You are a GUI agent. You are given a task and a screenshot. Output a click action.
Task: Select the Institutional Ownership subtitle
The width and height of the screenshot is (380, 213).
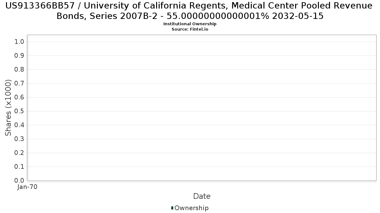[x=190, y=24]
